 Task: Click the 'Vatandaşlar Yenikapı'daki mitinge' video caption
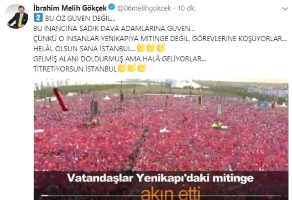pos(160,178)
